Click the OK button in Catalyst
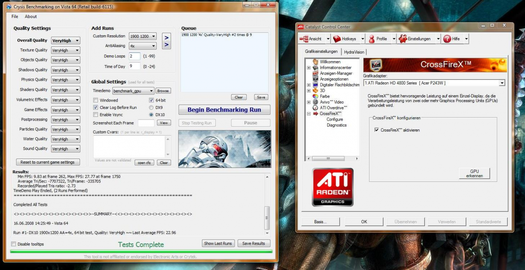Screen dimensions: 525x270 tap(364, 222)
